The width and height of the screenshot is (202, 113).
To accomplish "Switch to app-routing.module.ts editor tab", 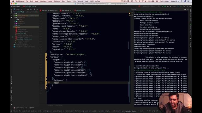I will click(49, 10).
